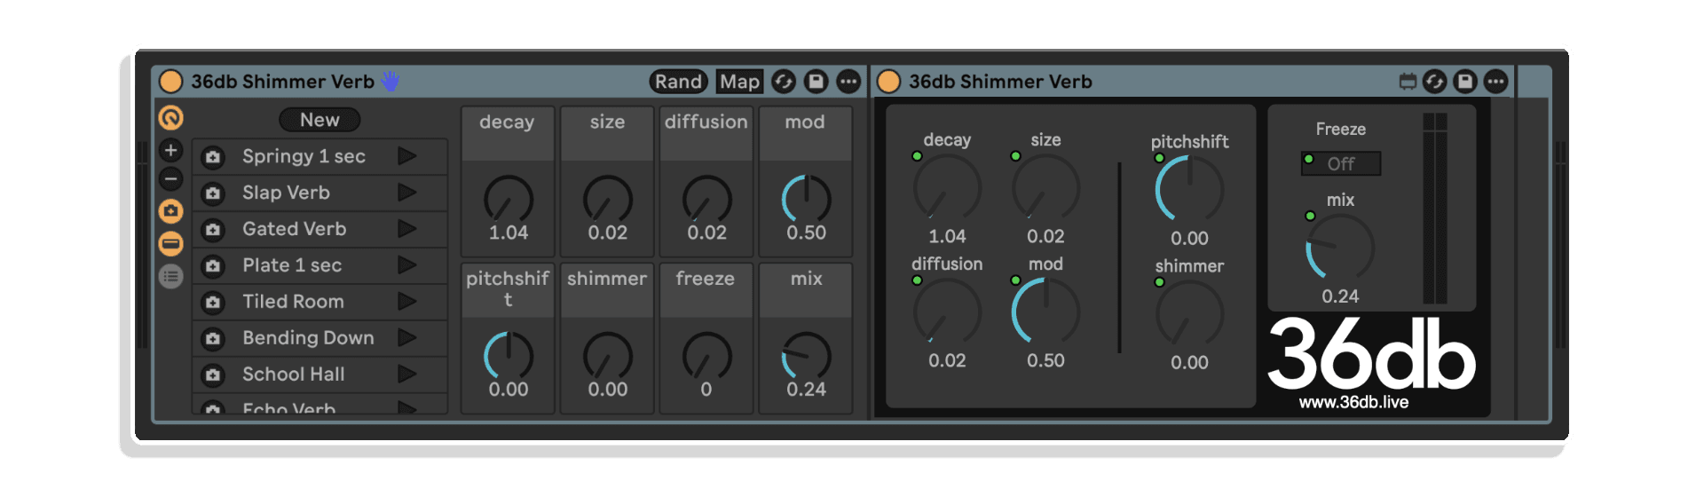Toggle the left rack's device activator button

(170, 82)
